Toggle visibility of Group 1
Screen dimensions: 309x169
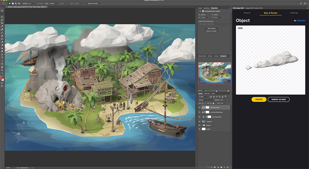(x=199, y=125)
